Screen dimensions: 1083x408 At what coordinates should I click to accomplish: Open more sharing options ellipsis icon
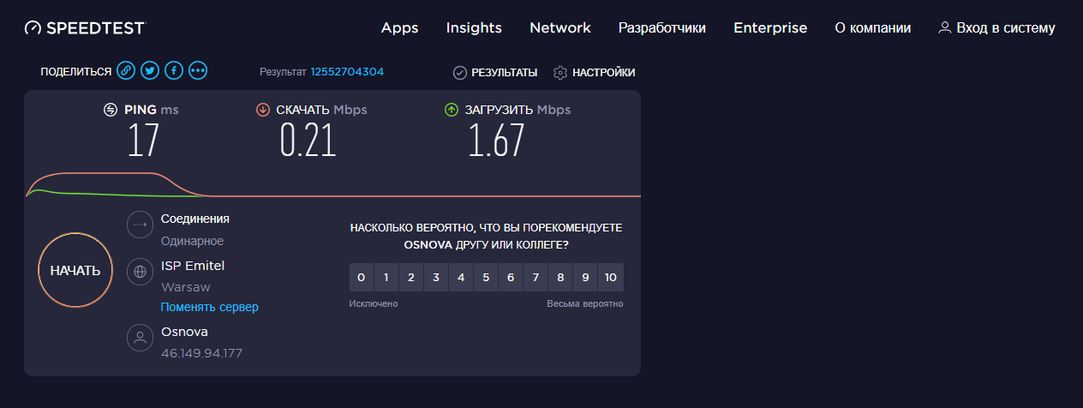click(198, 71)
